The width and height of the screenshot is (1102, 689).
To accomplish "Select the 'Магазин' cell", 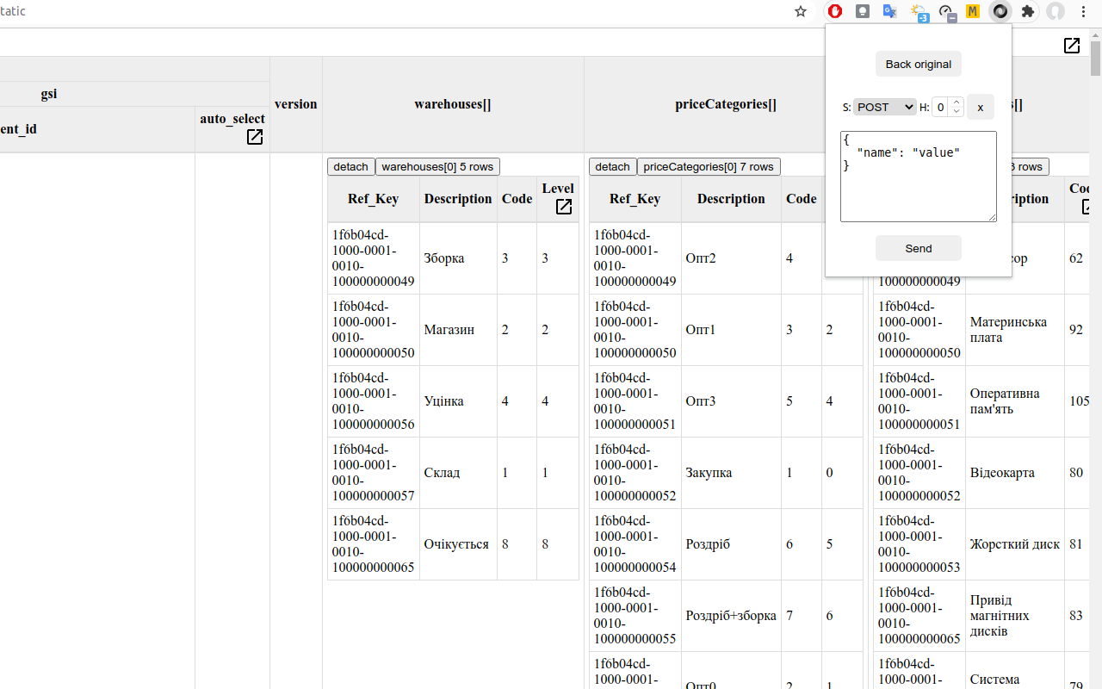I will pyautogui.click(x=458, y=330).
